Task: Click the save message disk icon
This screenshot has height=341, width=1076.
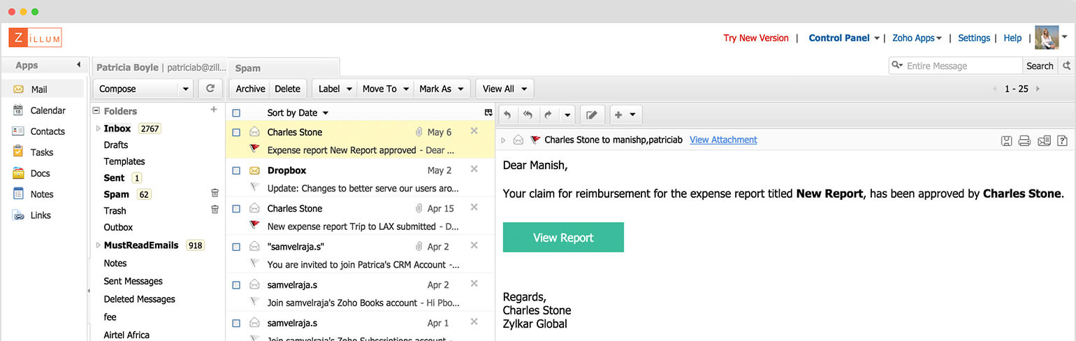Action: point(1007,140)
